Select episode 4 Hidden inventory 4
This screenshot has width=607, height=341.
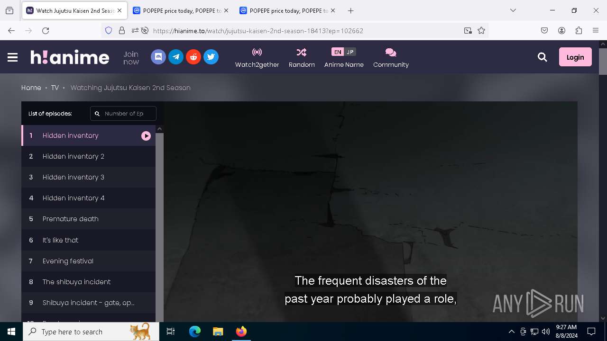click(x=89, y=198)
